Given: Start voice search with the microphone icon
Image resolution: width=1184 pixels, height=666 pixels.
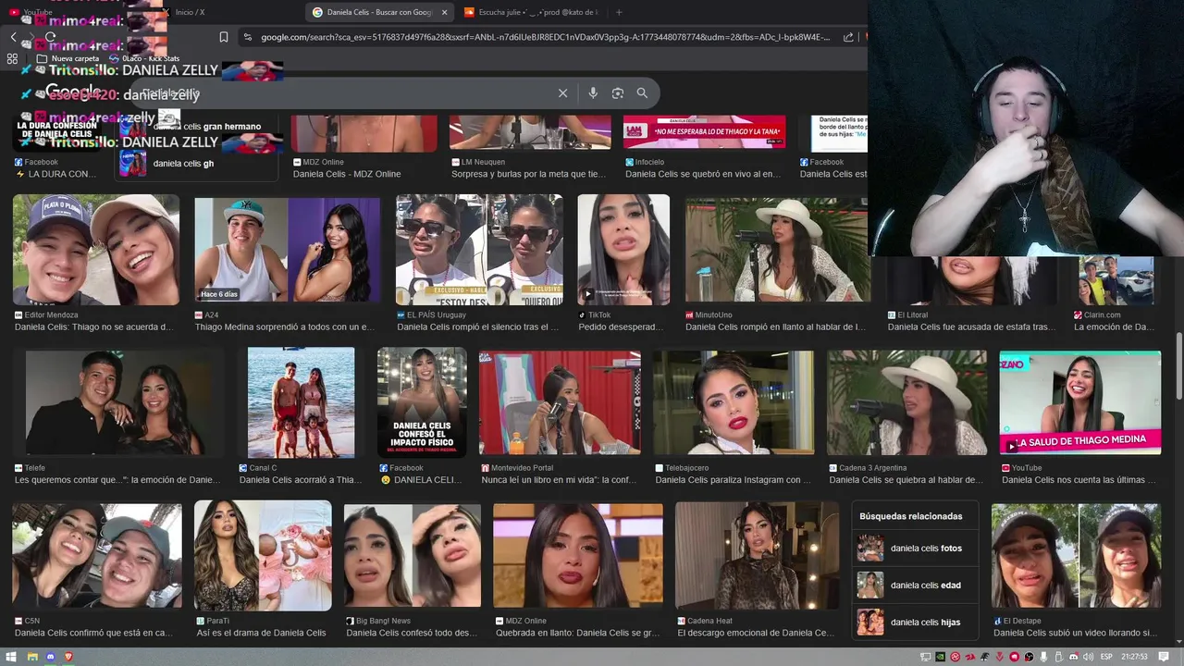Looking at the screenshot, I should pos(593,93).
